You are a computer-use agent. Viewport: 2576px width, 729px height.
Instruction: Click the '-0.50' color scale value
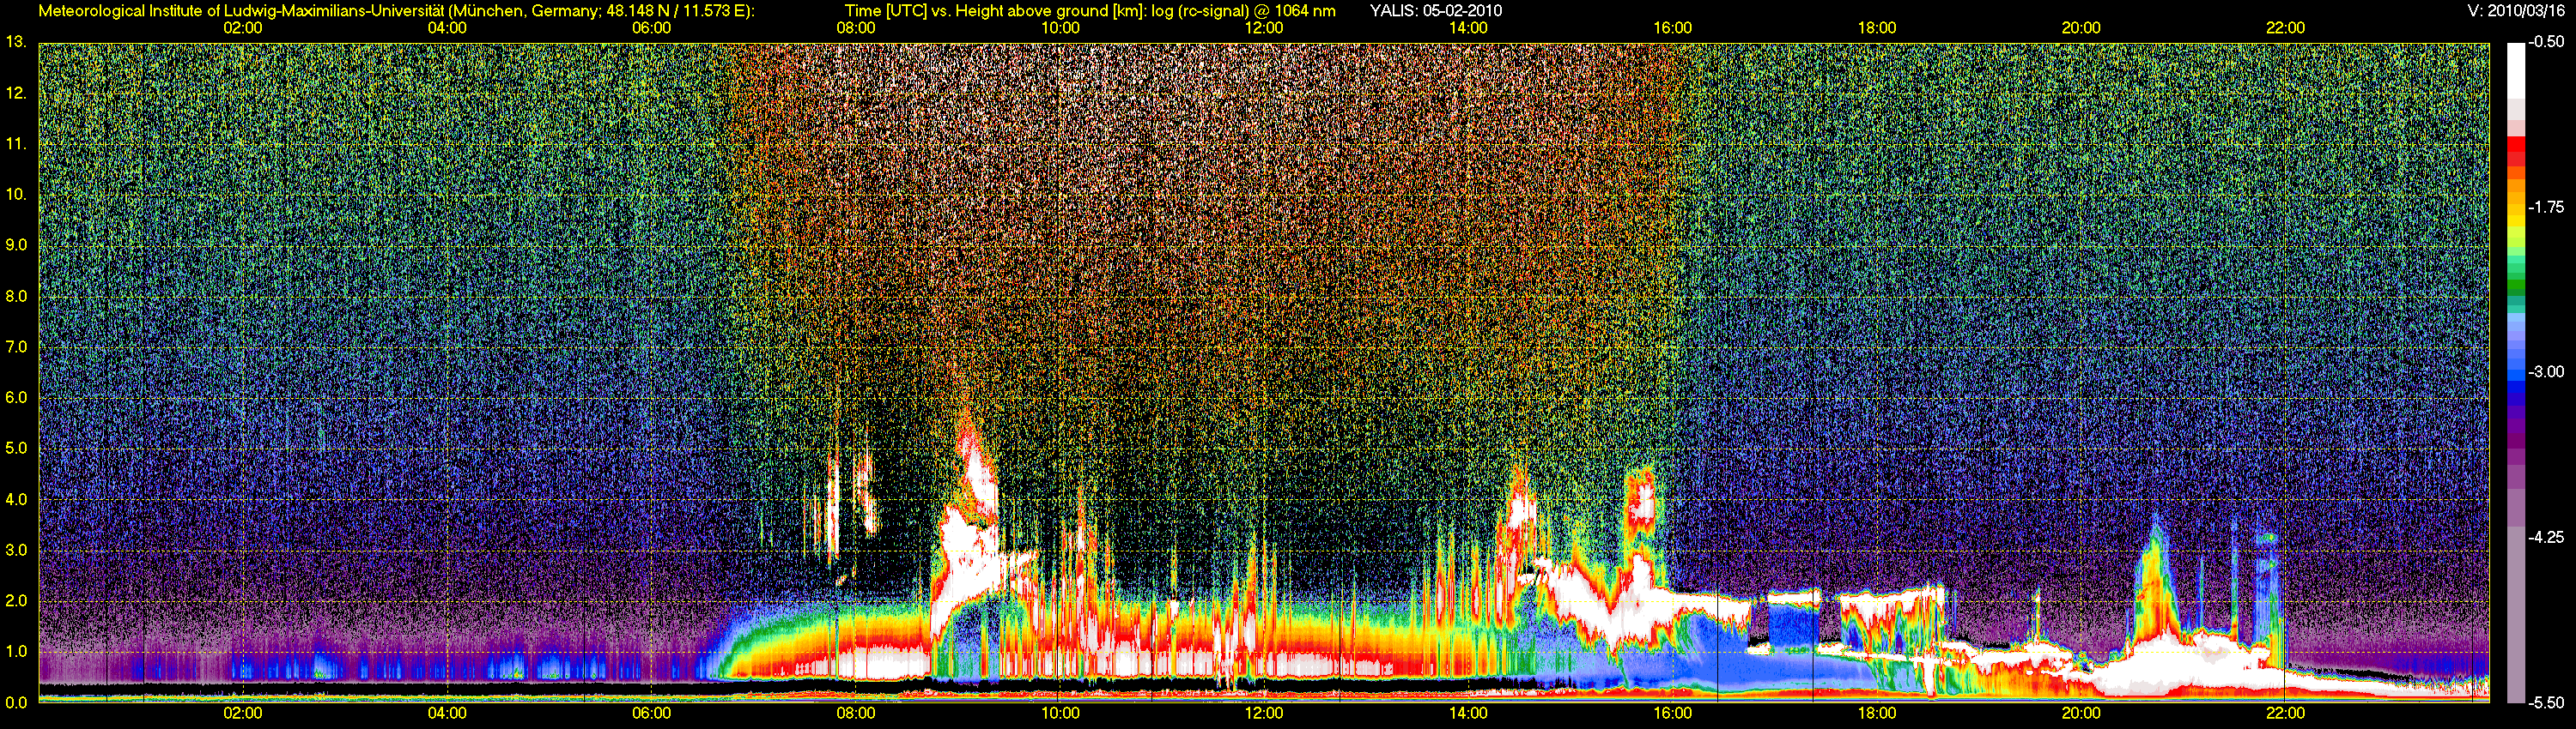(x=2547, y=42)
